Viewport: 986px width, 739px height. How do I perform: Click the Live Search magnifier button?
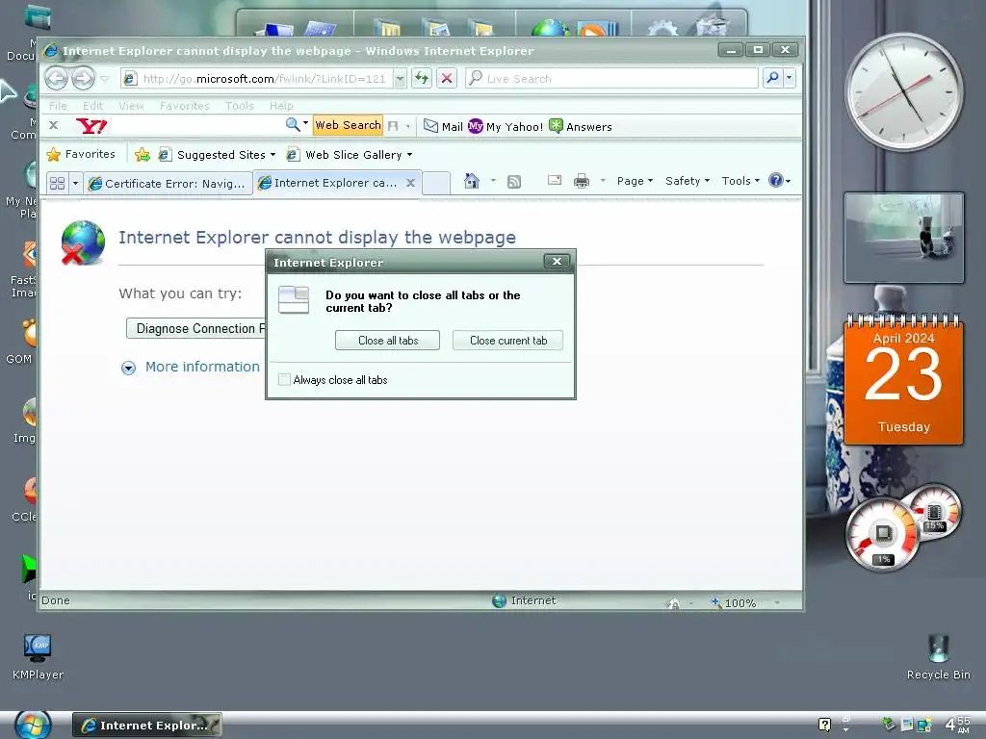[x=772, y=78]
